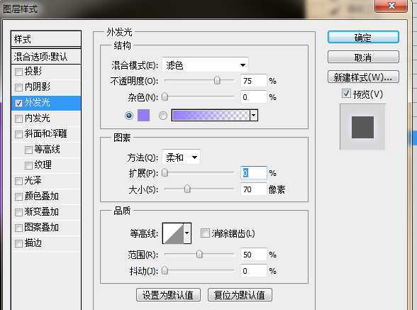Viewport: 417px width, 310px height.
Task: Select the gradient radio button
Action: click(163, 116)
